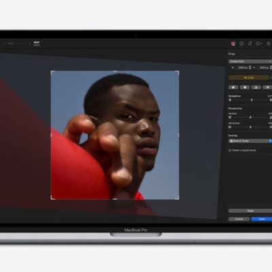Click the first rotate button under ML Crop

pos(233,87)
